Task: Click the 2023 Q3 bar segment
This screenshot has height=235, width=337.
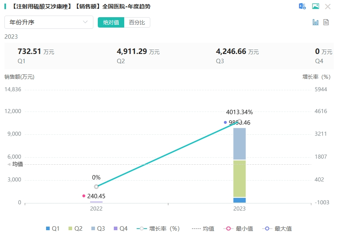Action: (239, 143)
